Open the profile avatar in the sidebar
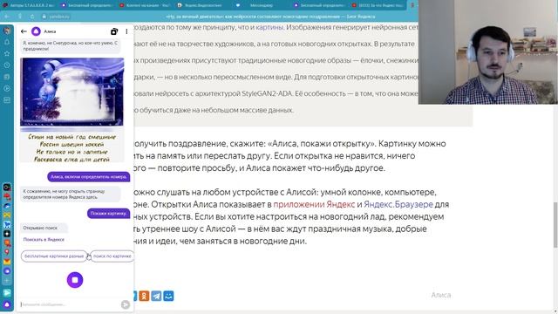Viewport: 558px width, 314px height. pos(7,31)
